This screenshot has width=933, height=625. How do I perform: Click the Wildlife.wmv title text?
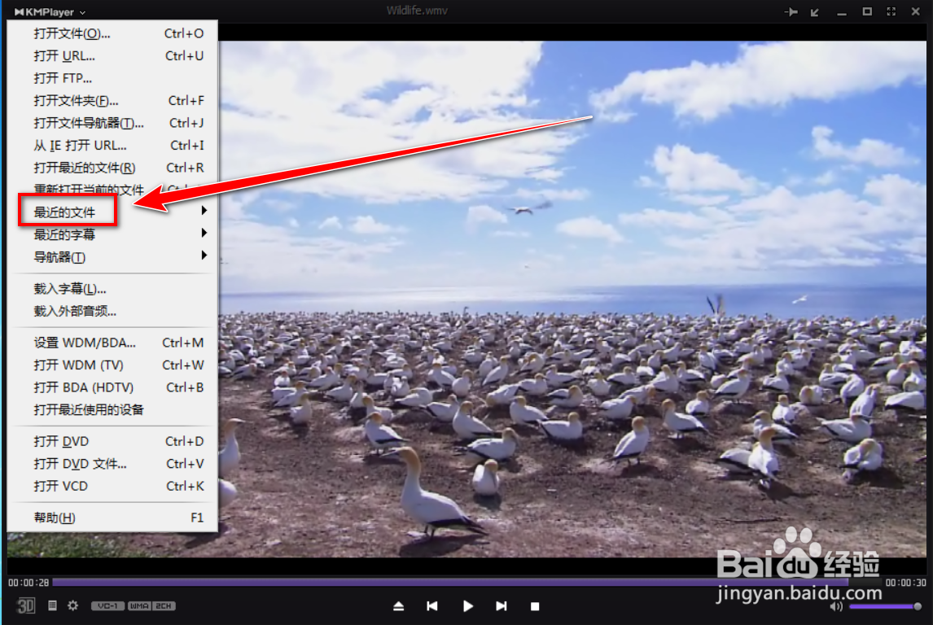coord(417,11)
